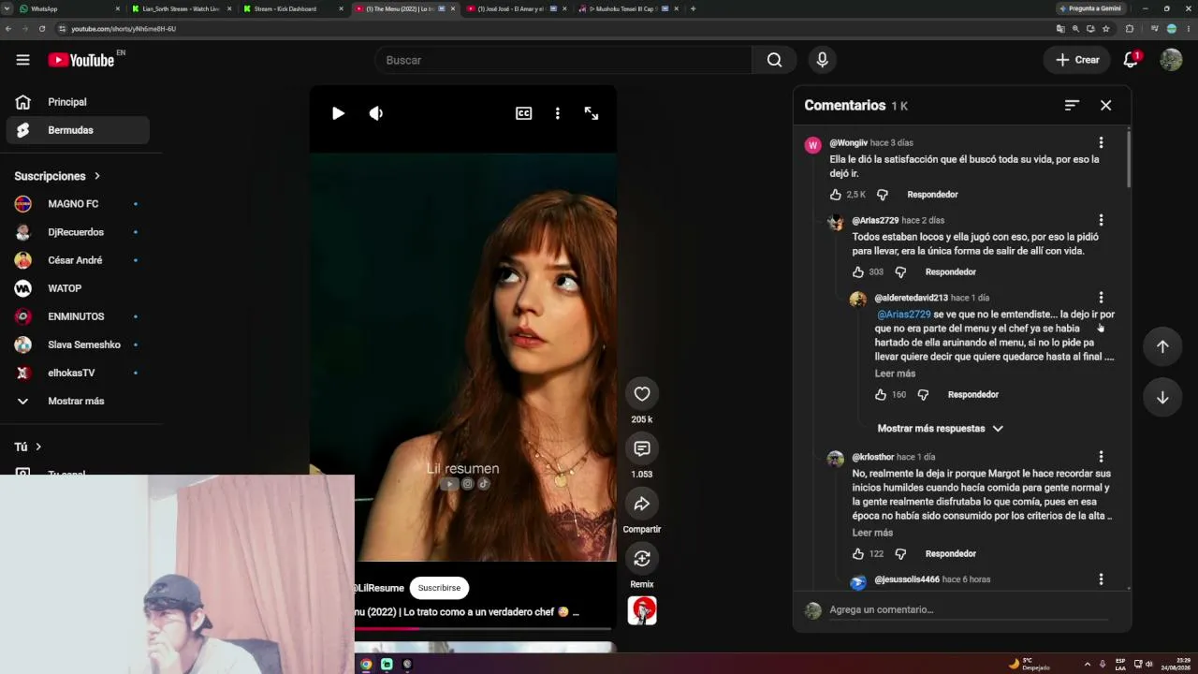Switch to the Kick Dashboard tab
Screen dimensions: 1198x674
pos(291,8)
